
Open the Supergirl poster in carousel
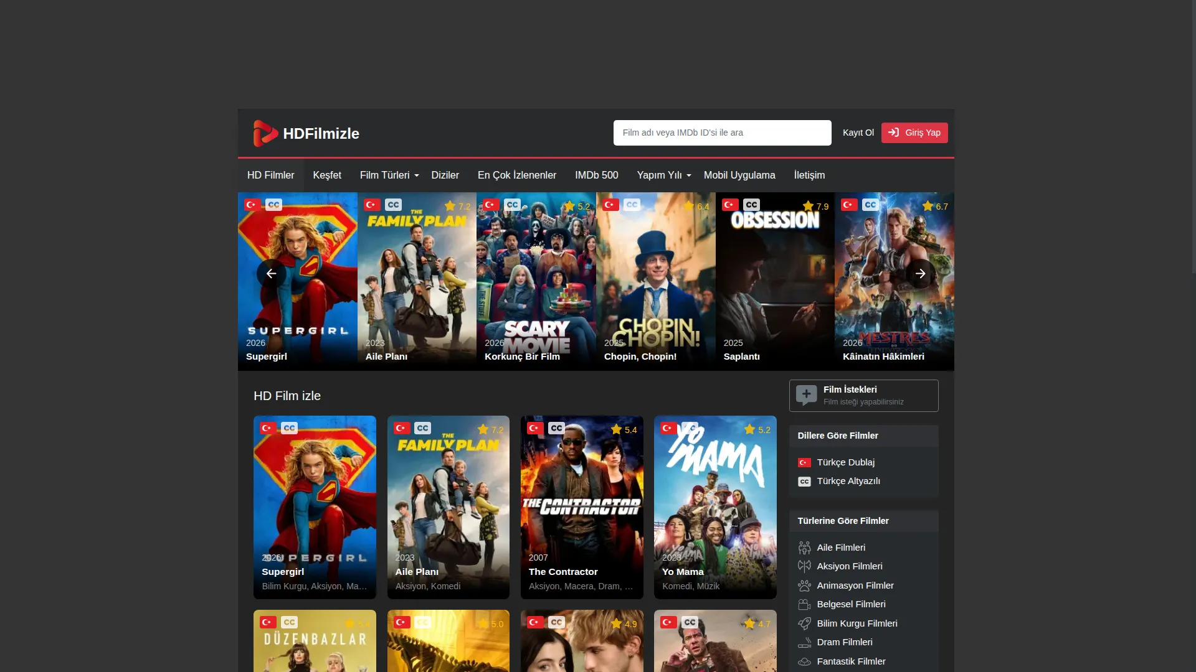click(297, 281)
